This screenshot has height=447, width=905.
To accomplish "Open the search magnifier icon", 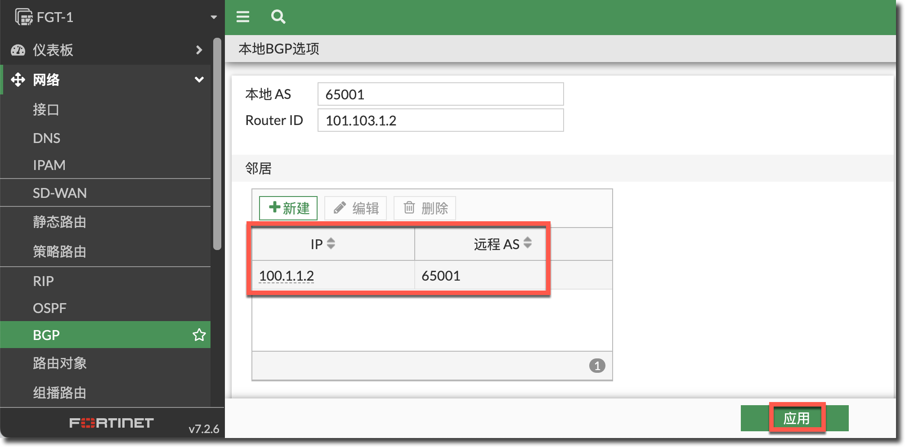I will 278,17.
